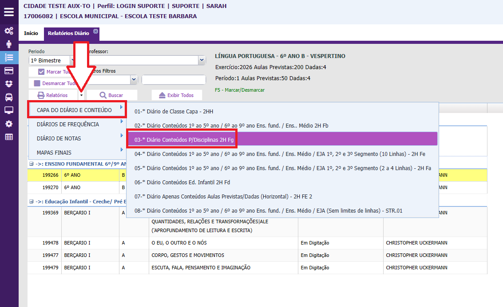Open the Relatórios split-button arrow
The height and width of the screenshot is (307, 503).
point(81,95)
